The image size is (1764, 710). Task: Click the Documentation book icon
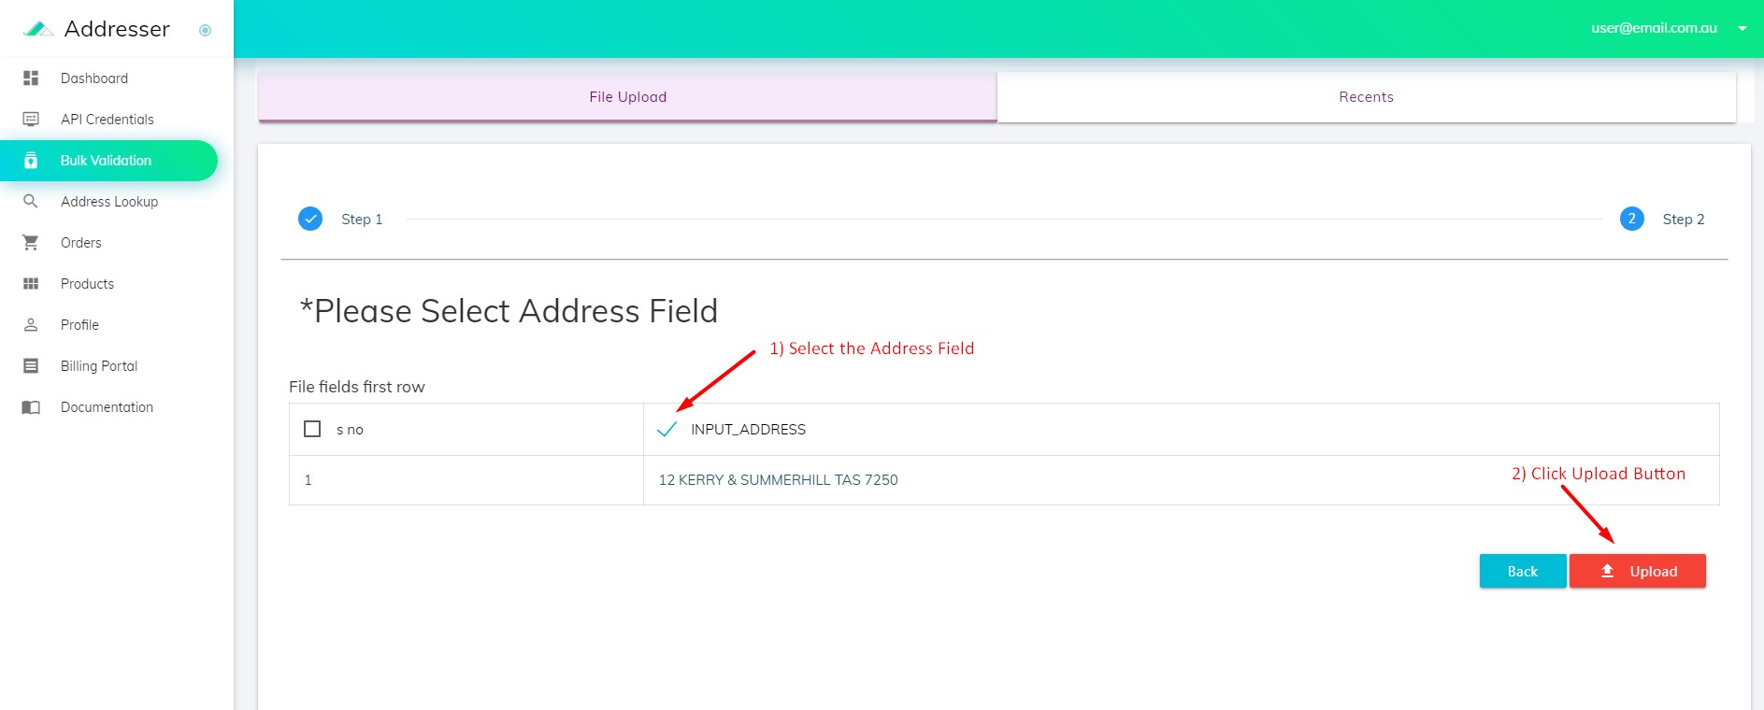click(31, 407)
